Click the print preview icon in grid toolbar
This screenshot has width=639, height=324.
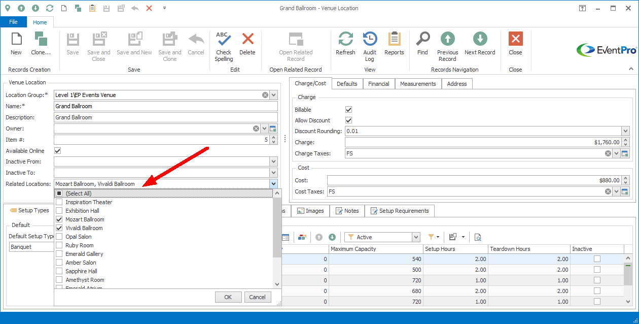[x=477, y=237]
